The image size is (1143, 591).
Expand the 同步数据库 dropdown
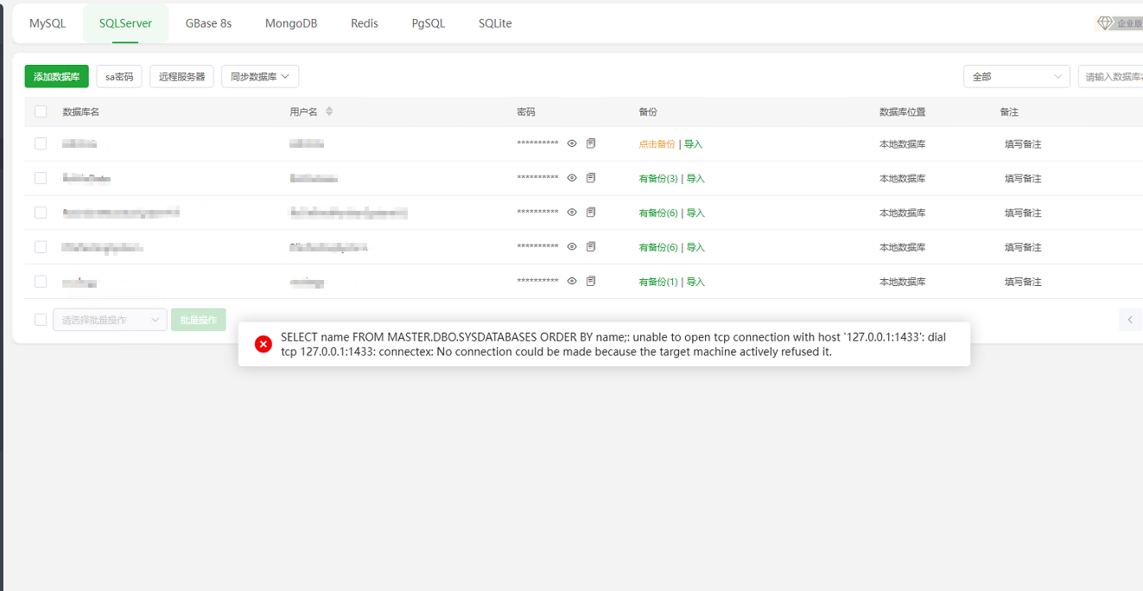tap(259, 76)
